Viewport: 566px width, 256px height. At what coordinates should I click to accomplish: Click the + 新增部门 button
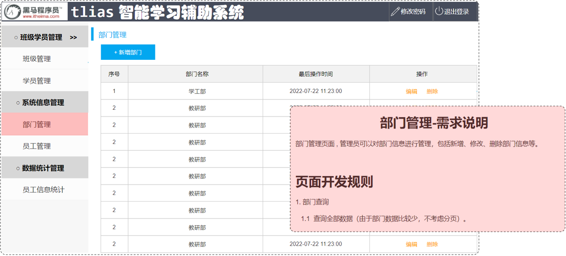(128, 52)
